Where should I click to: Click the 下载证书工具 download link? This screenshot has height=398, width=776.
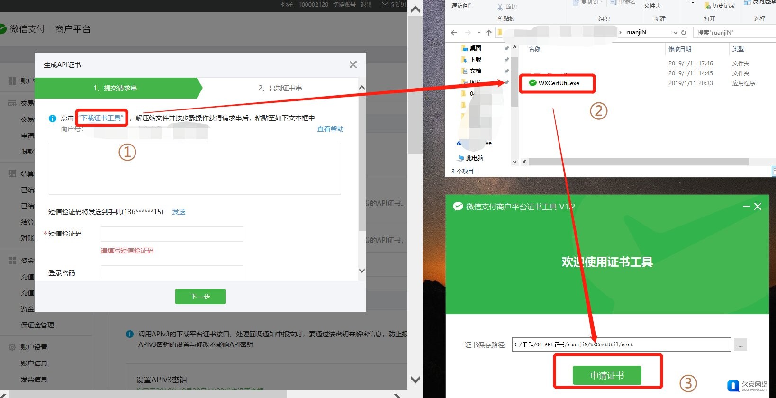point(102,118)
